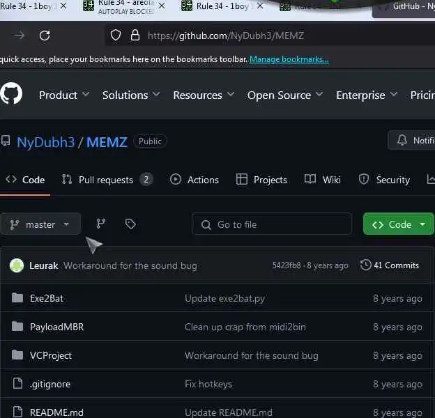435x418 pixels.
Task: Switch to the Code repository tab
Action: pyautogui.click(x=25, y=180)
